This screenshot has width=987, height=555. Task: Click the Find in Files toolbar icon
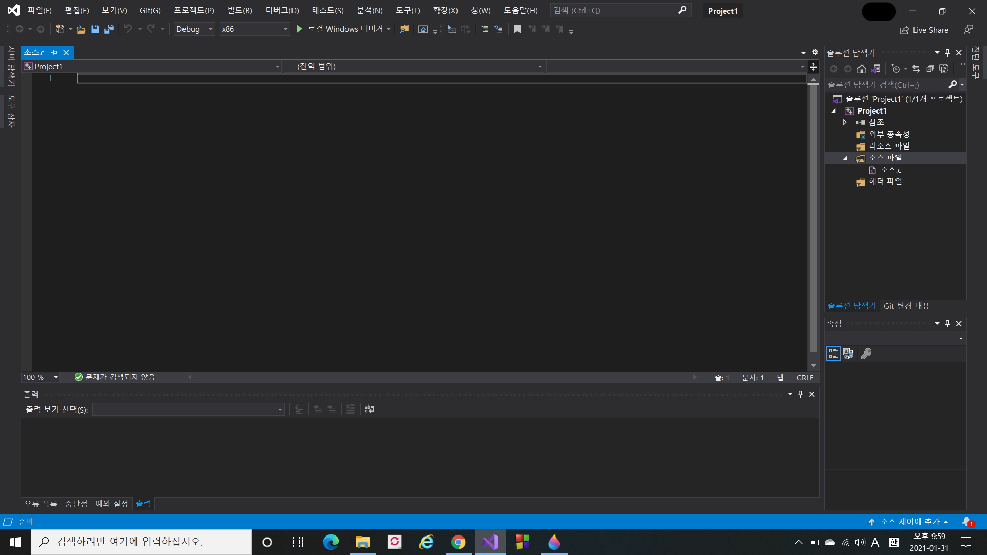[405, 29]
